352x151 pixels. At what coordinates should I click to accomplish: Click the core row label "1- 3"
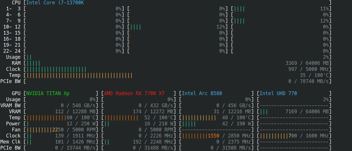tap(13, 9)
